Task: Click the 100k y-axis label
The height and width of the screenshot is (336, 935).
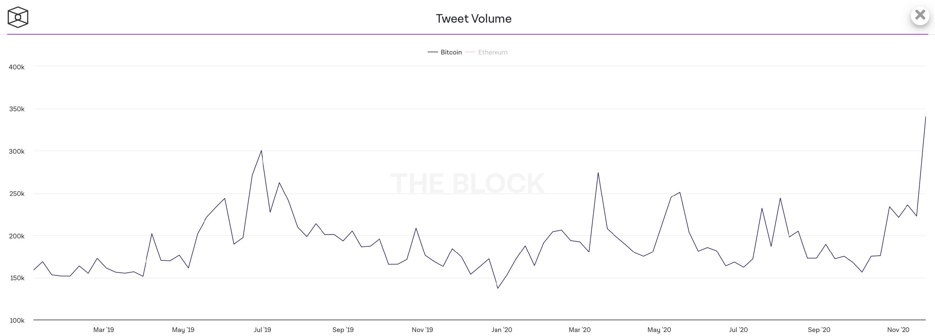Action: click(x=17, y=320)
